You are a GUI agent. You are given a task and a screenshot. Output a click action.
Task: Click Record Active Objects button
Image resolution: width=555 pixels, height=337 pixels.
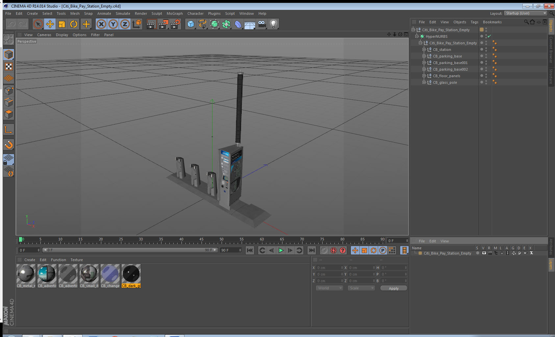click(x=324, y=250)
